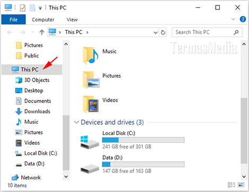249x192 pixels.
Task: Collapse the Devices and drives group
Action: point(76,122)
